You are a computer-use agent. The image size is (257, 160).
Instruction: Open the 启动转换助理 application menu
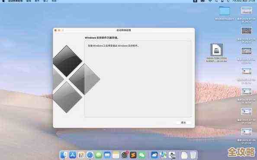pos(16,1)
